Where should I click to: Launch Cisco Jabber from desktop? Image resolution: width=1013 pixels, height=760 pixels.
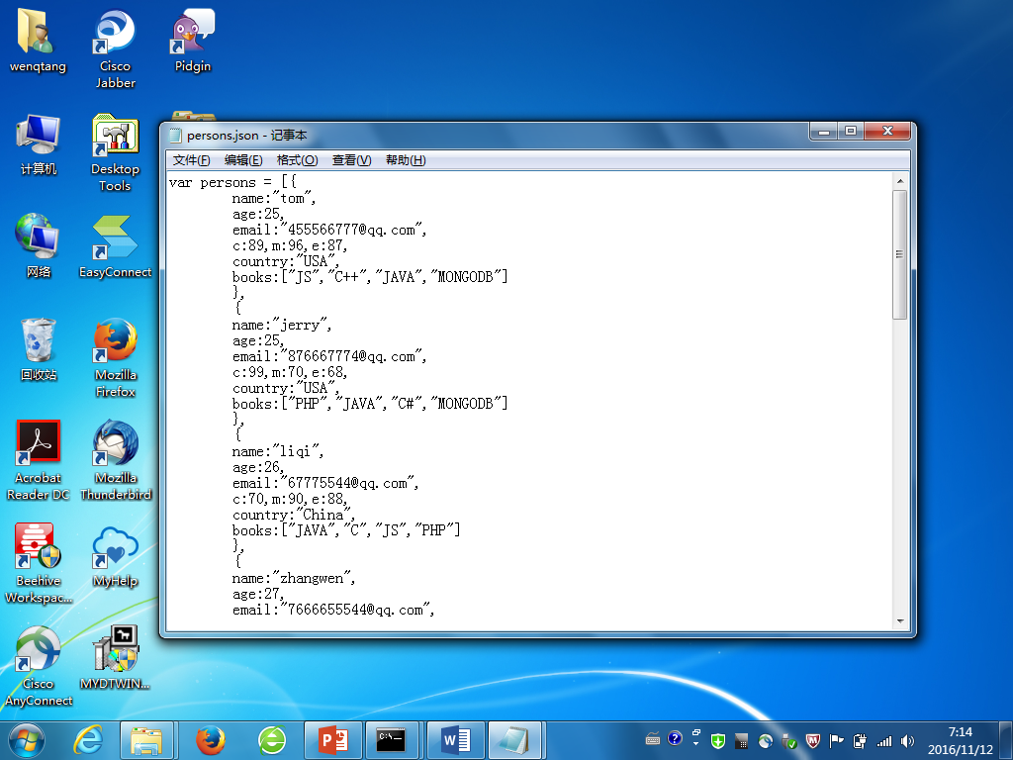tap(115, 47)
